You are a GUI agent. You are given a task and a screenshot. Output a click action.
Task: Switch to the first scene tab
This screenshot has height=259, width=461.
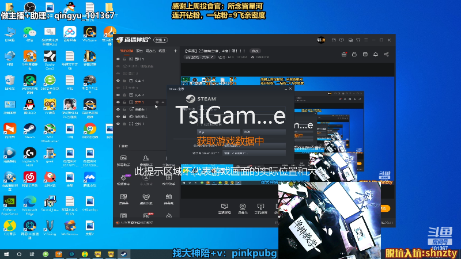126,51
